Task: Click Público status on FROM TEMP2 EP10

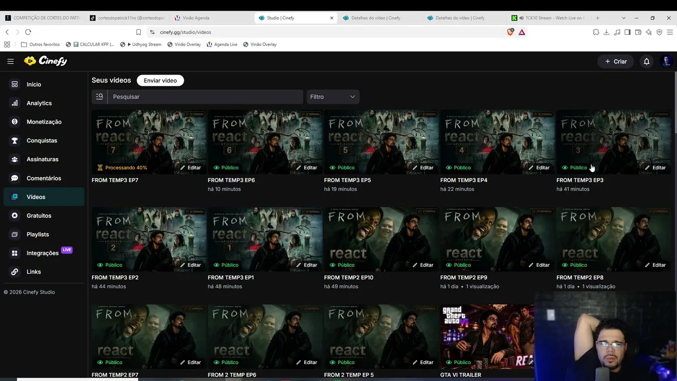Action: point(342,265)
